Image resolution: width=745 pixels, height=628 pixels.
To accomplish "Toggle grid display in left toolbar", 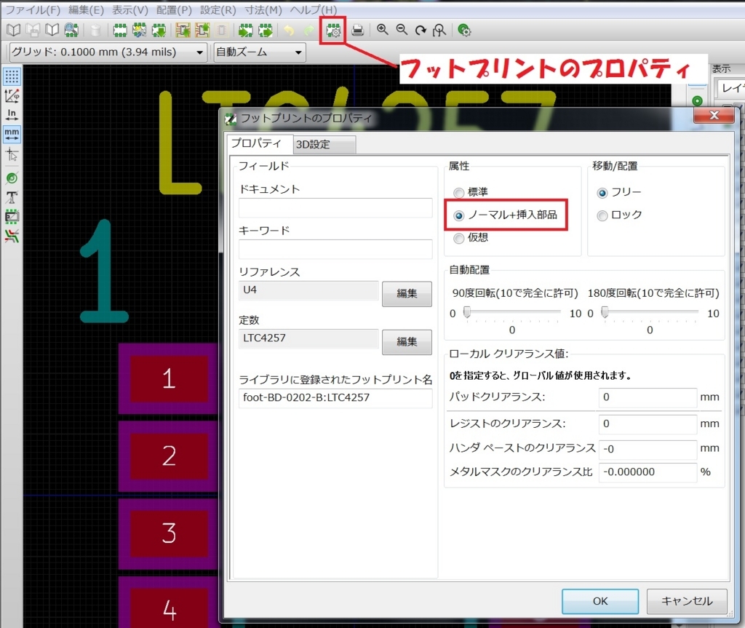I will pos(12,76).
